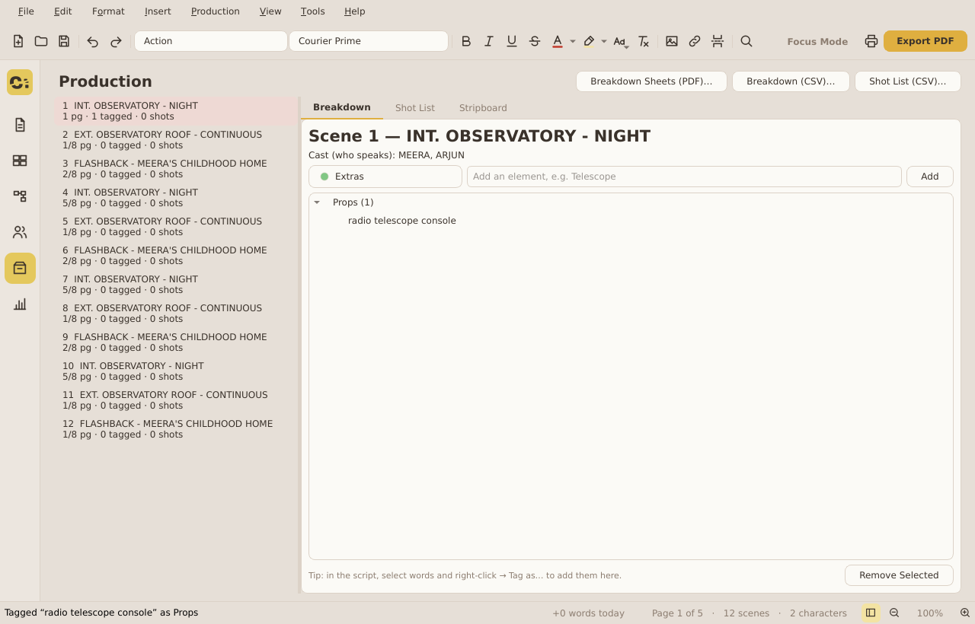Open the Tools menu

click(x=313, y=11)
